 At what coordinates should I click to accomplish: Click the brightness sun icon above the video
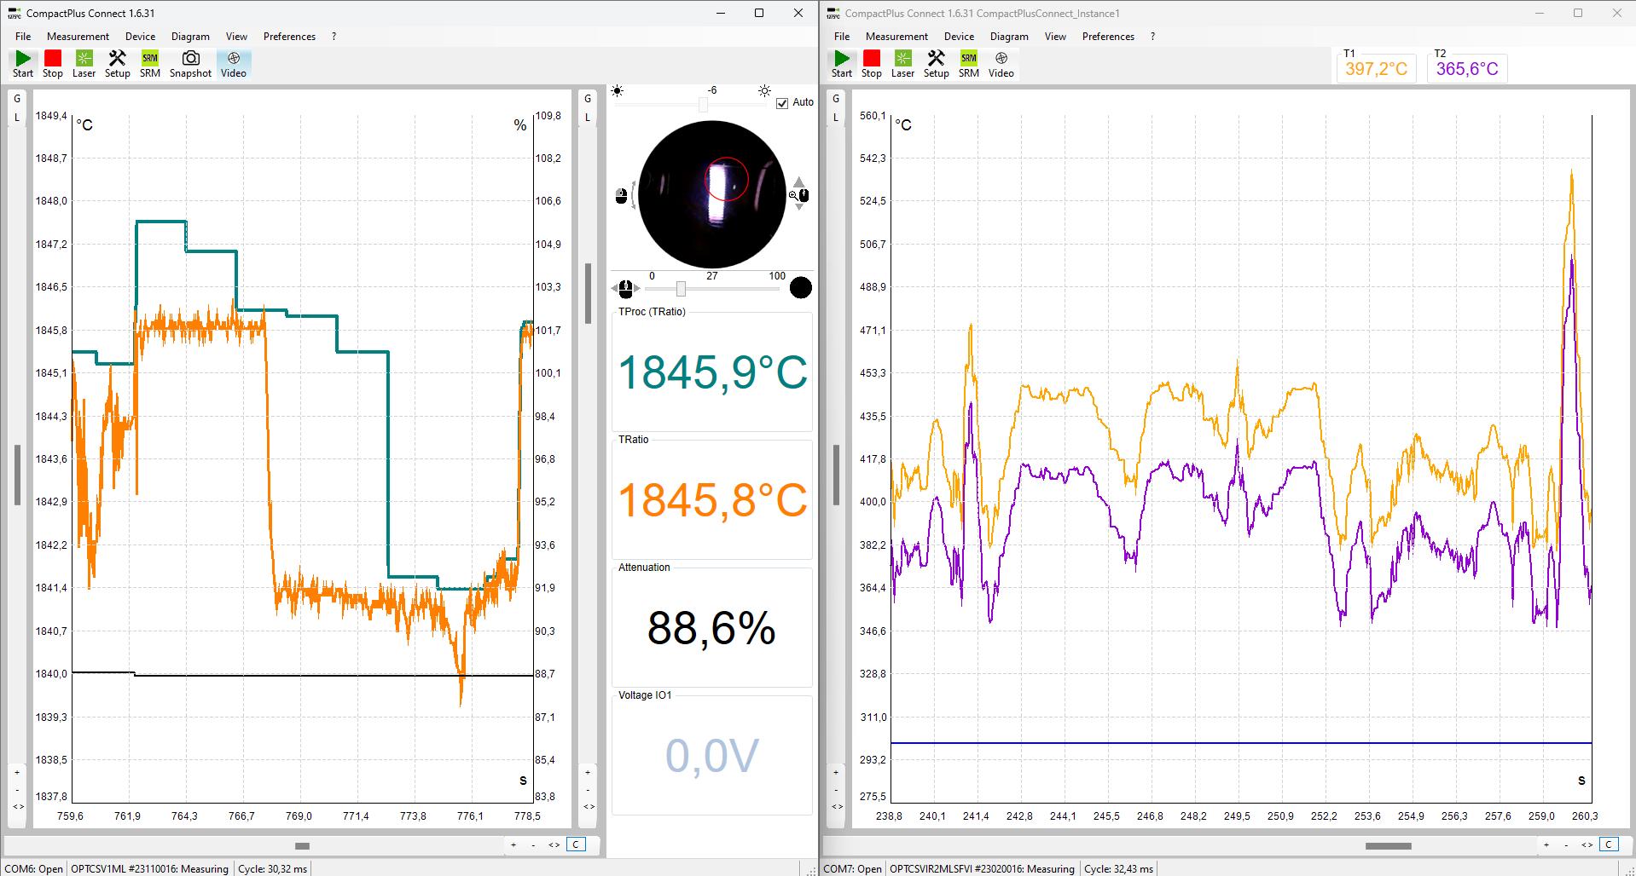(764, 90)
